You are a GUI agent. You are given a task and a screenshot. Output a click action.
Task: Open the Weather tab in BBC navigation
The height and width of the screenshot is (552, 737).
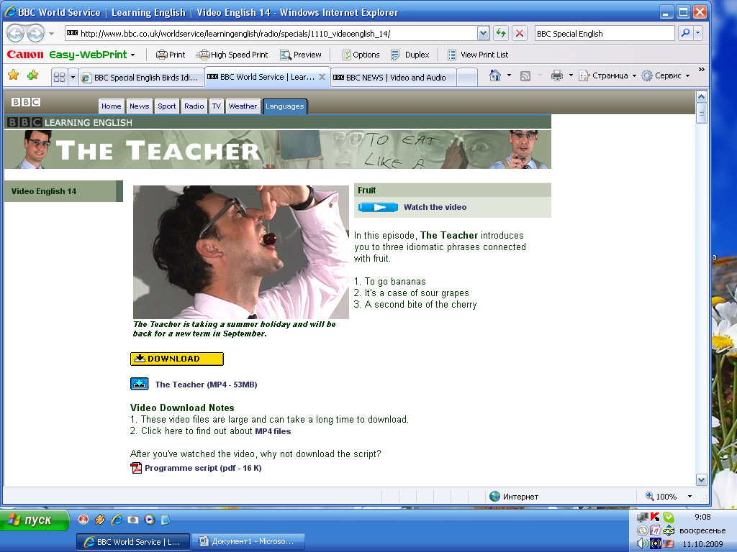click(x=243, y=106)
